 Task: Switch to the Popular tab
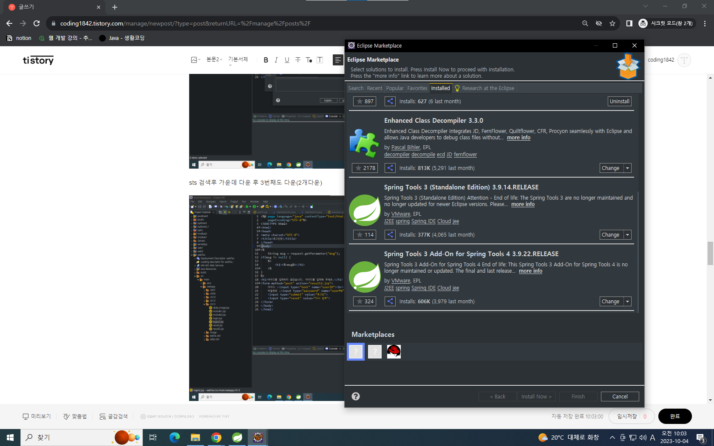pos(395,88)
